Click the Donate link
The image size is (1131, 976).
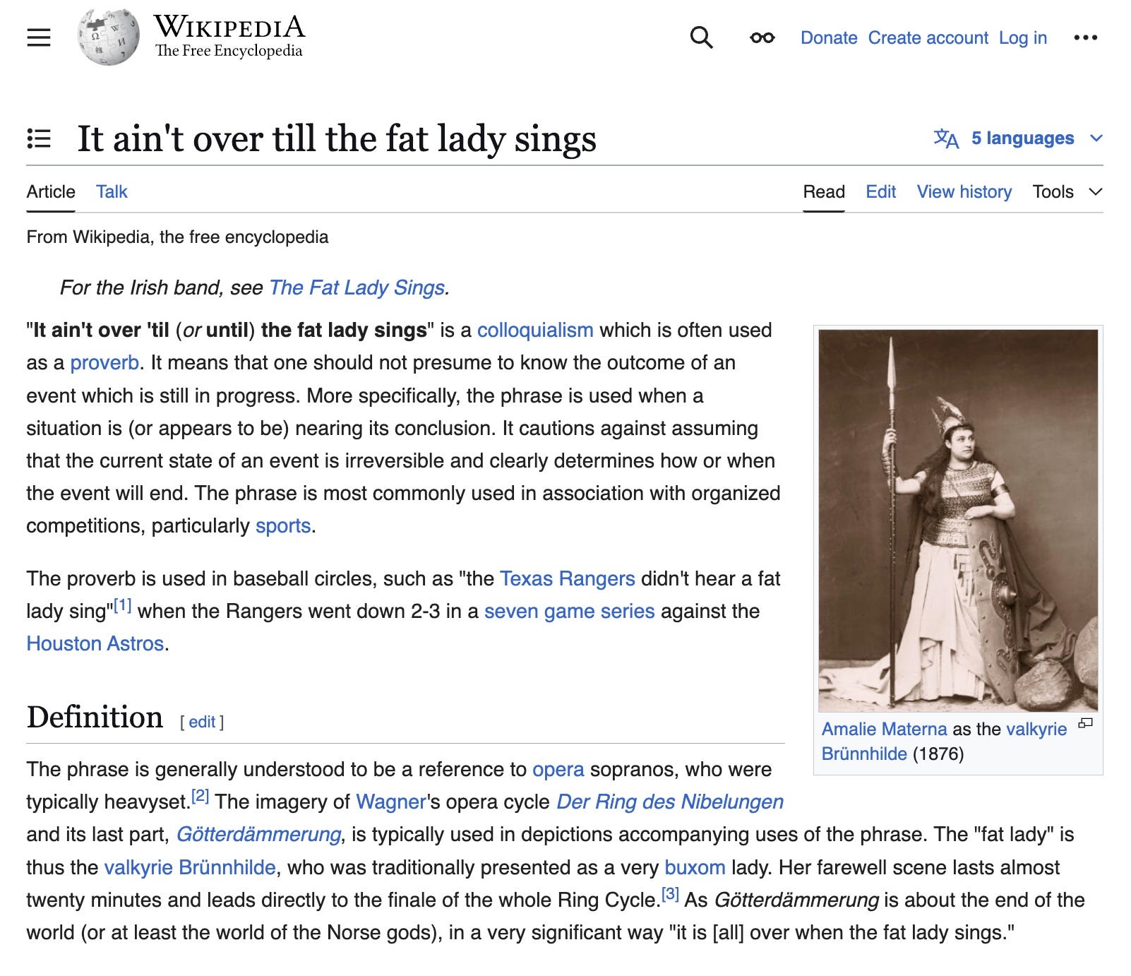(829, 37)
